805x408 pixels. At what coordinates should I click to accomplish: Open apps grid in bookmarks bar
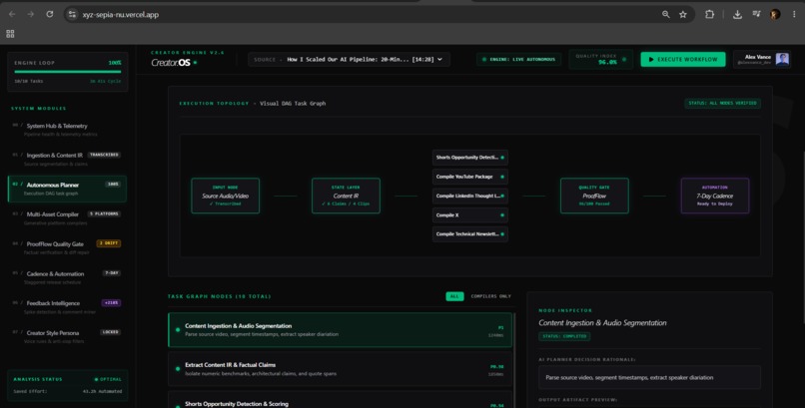tap(10, 34)
